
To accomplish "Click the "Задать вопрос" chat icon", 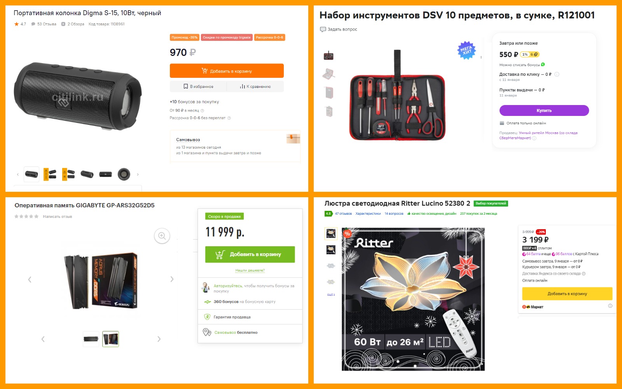I will (x=323, y=29).
